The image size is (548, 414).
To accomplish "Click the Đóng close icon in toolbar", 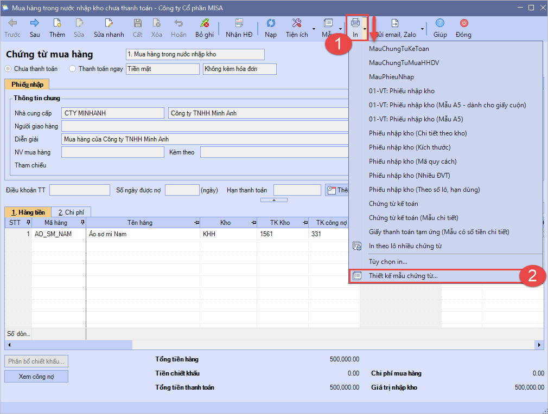I will point(463,23).
